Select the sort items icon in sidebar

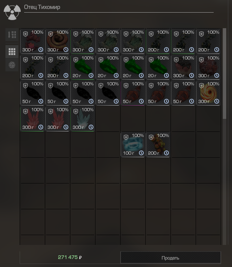pos(12,35)
